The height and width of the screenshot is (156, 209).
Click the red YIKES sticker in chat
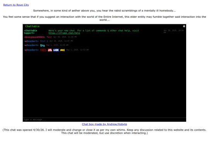(43, 50)
